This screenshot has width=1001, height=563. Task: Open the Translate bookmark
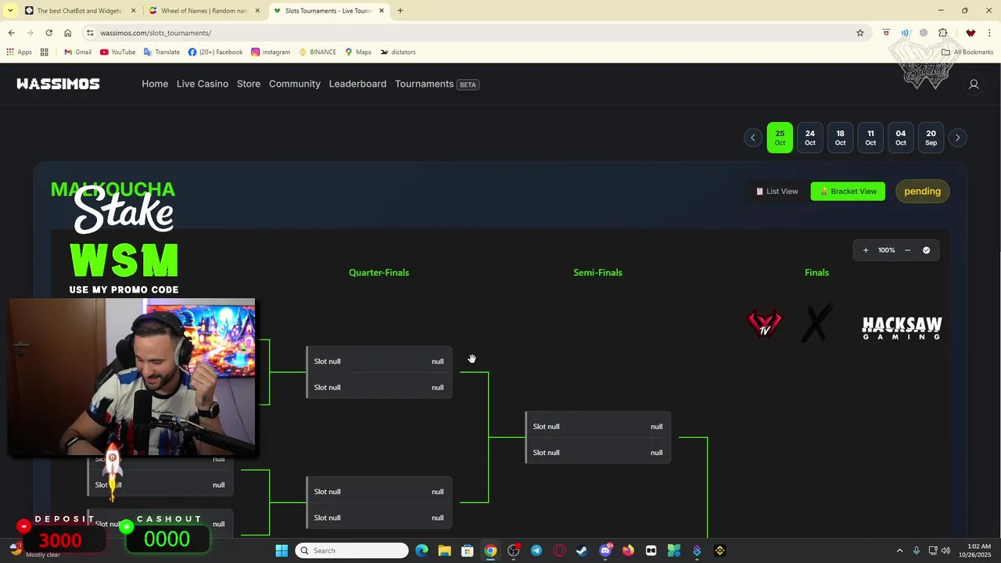[162, 52]
